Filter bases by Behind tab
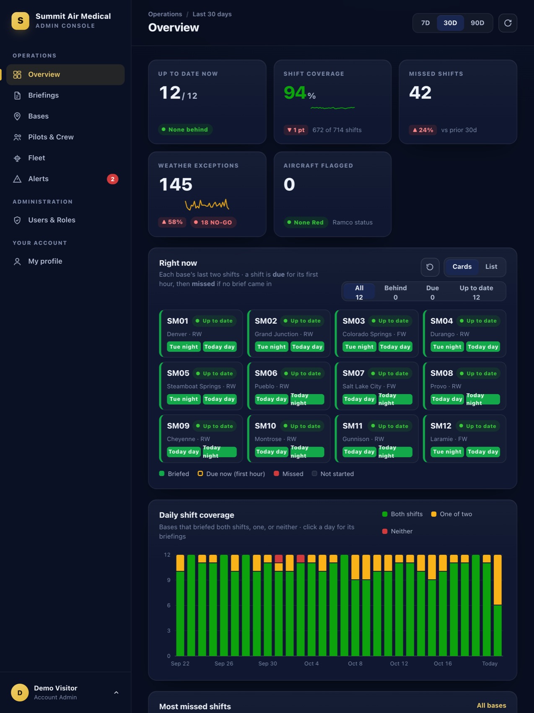This screenshot has height=713, width=534. [395, 292]
